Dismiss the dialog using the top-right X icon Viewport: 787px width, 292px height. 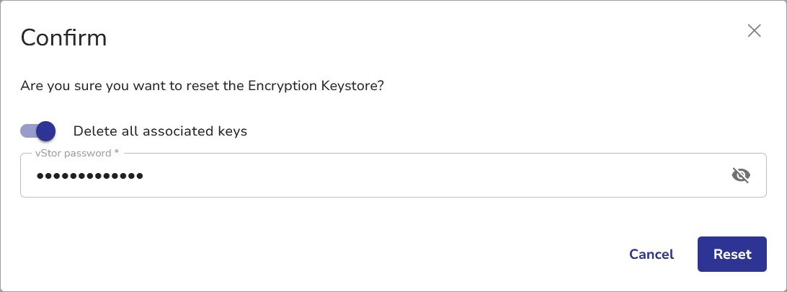[754, 30]
